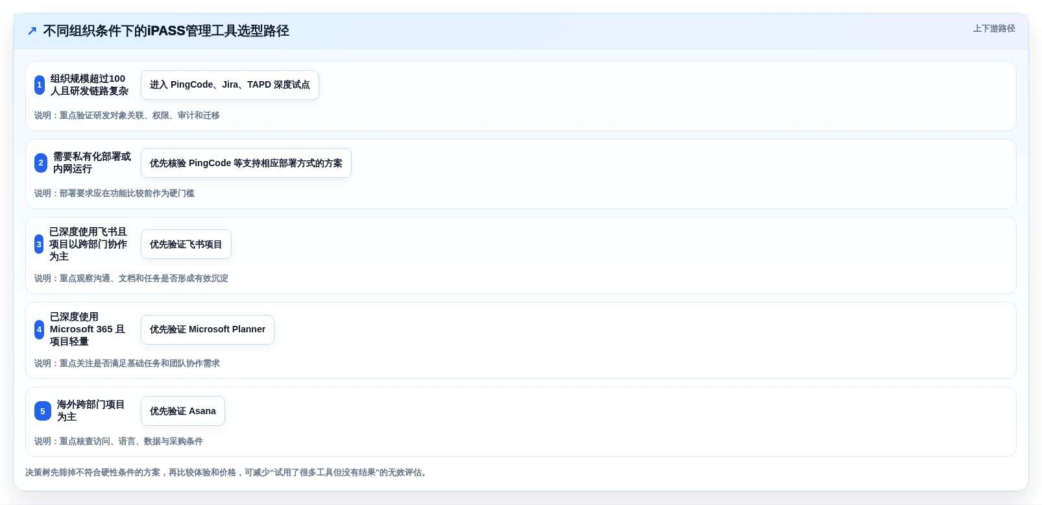Select condition 需要私有化部署或内网运行
Screen dimensions: 1042x505
tap(92, 163)
